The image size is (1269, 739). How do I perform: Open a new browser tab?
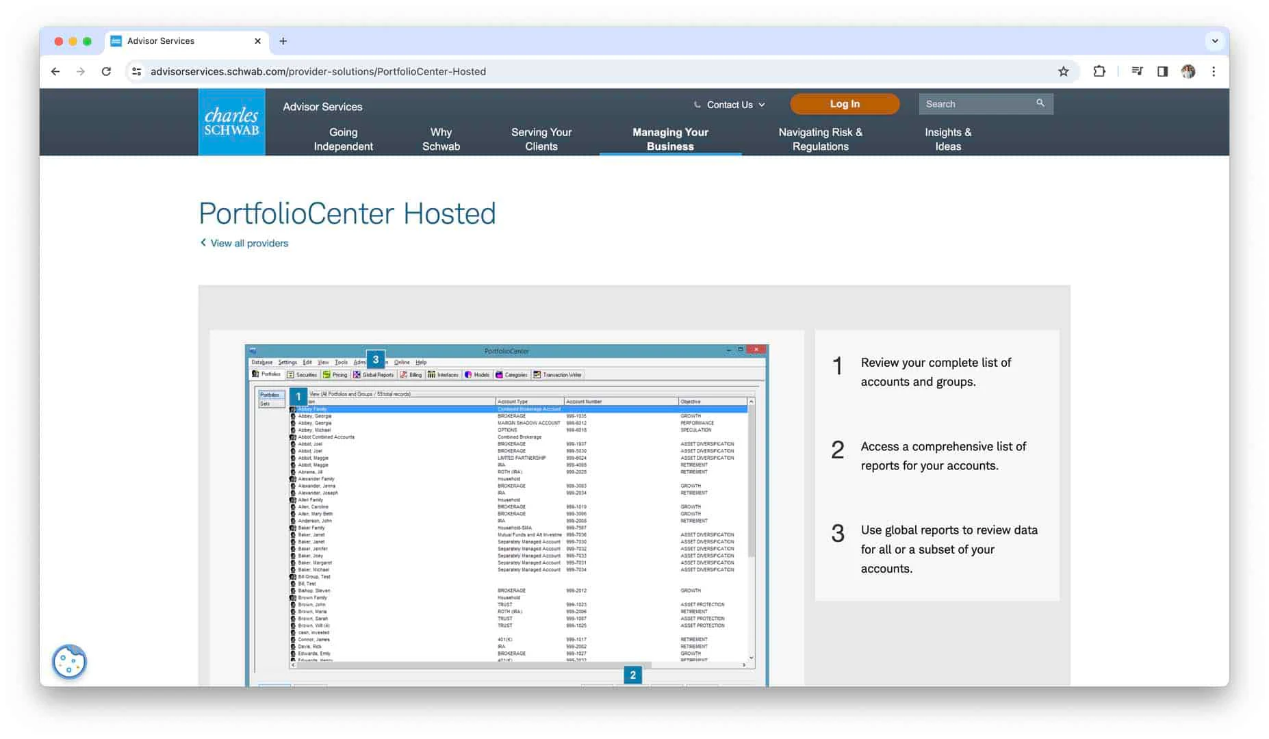[x=283, y=41]
